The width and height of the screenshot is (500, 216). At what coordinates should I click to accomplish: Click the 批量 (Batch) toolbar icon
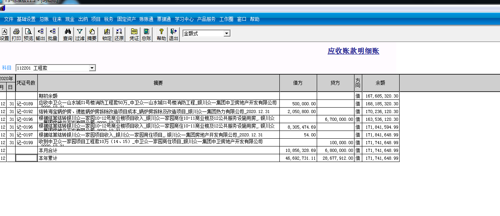(x=53, y=35)
